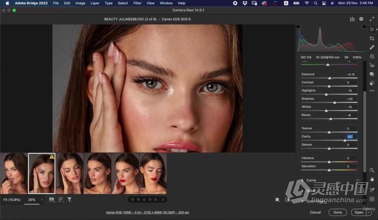
Task: Open the Open button dropdown arrow
Action: pyautogui.click(x=369, y=212)
